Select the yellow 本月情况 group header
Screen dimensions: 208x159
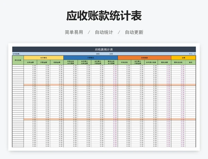(x=44, y=58)
